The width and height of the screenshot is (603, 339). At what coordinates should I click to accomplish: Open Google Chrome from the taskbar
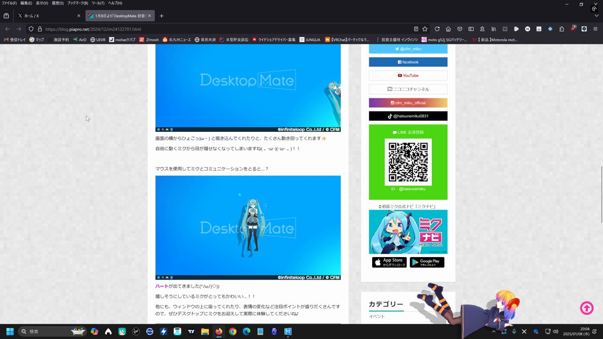(x=232, y=331)
